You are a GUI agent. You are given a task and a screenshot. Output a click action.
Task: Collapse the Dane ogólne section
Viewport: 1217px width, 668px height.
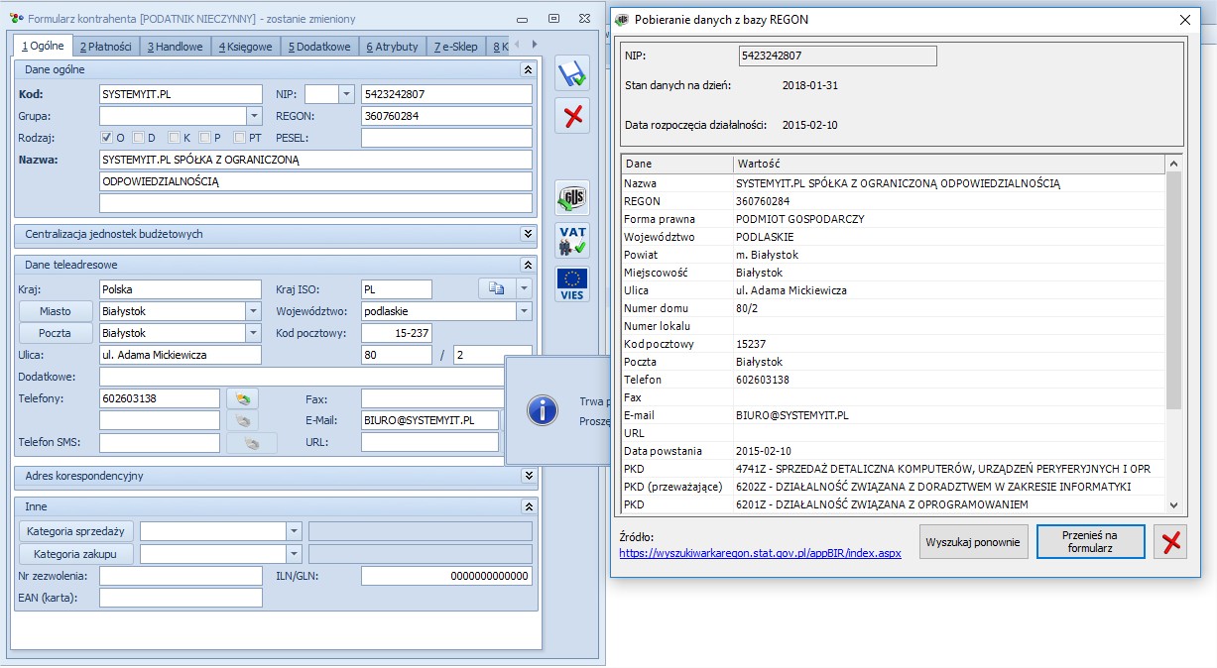[x=528, y=69]
